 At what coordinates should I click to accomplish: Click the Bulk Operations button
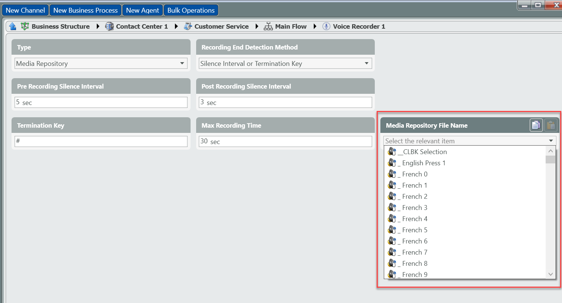click(x=191, y=10)
